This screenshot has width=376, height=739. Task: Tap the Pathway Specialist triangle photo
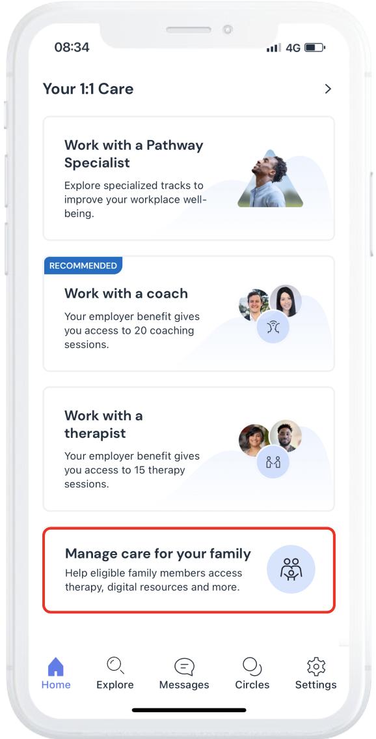(270, 179)
